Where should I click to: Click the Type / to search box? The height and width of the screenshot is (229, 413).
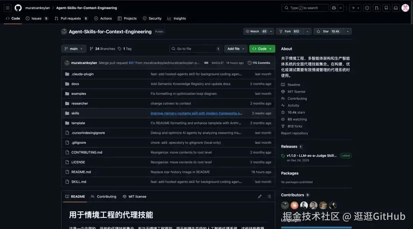[x=305, y=8]
